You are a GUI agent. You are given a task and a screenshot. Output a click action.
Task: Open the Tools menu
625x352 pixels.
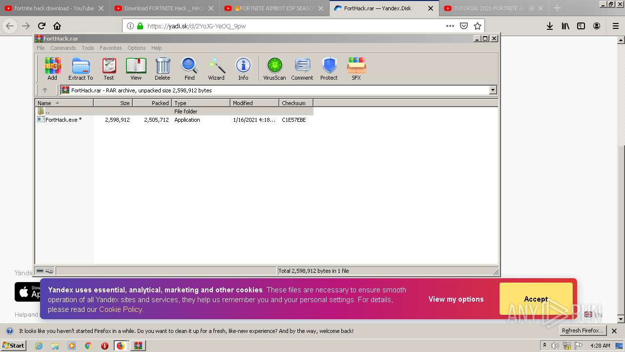(x=88, y=48)
